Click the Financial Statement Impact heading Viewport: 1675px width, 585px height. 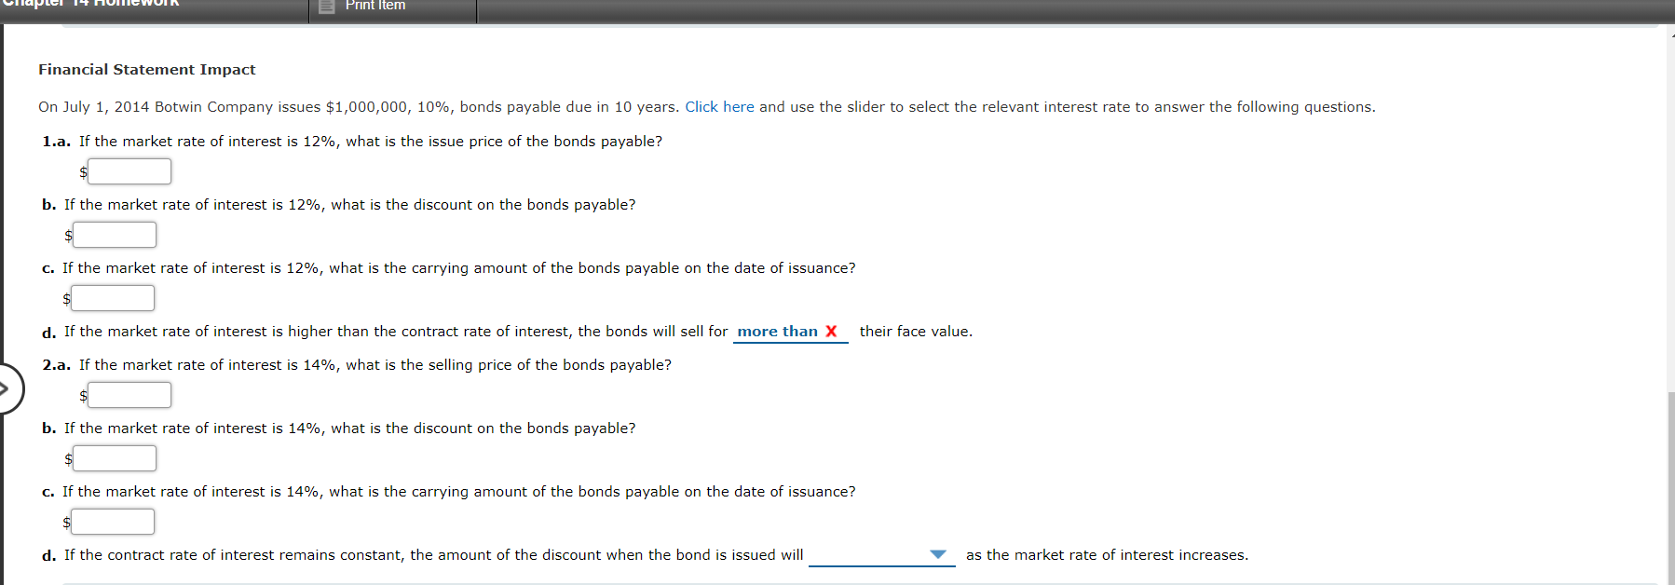pos(145,69)
